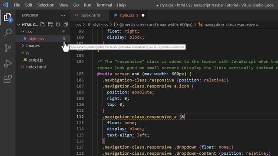Click the unsaved dot on style.css tab
Viewport: 278px width, 156px height.
pyautogui.click(x=143, y=16)
